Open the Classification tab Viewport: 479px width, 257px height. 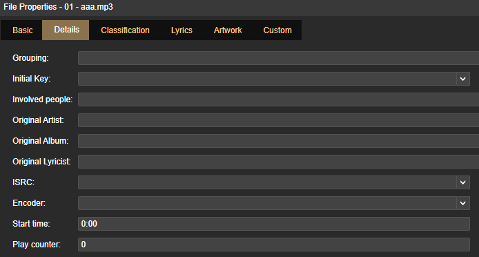coord(125,30)
